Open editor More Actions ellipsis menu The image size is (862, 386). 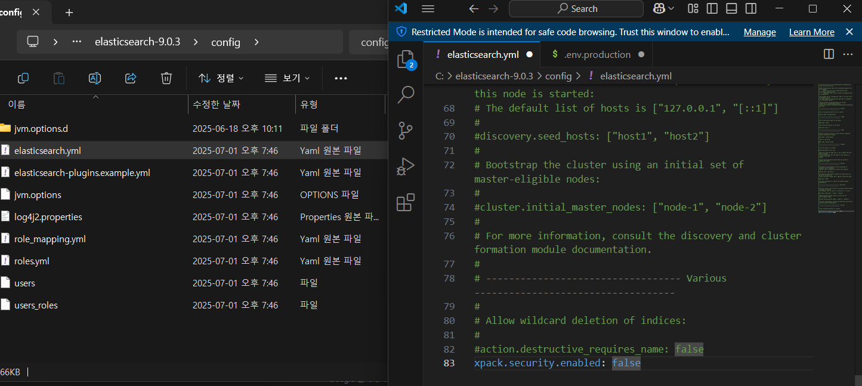point(848,54)
